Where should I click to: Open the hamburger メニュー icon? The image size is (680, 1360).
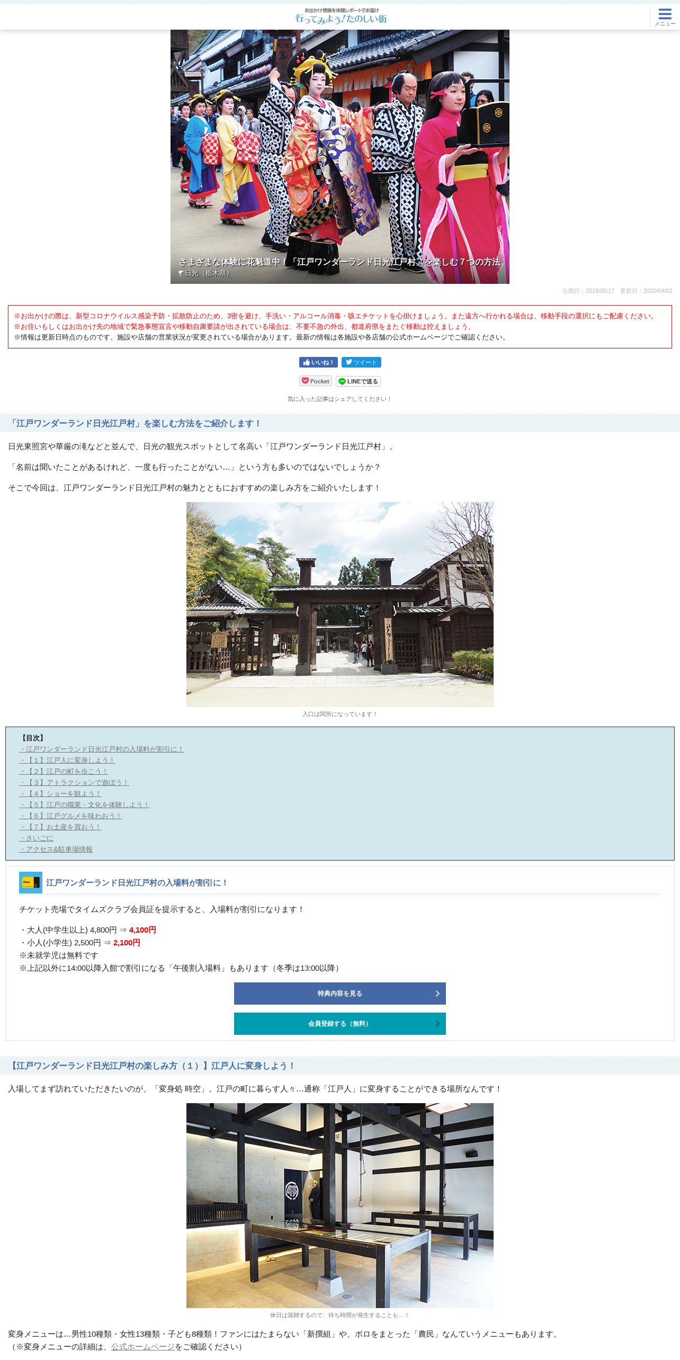pyautogui.click(x=665, y=16)
